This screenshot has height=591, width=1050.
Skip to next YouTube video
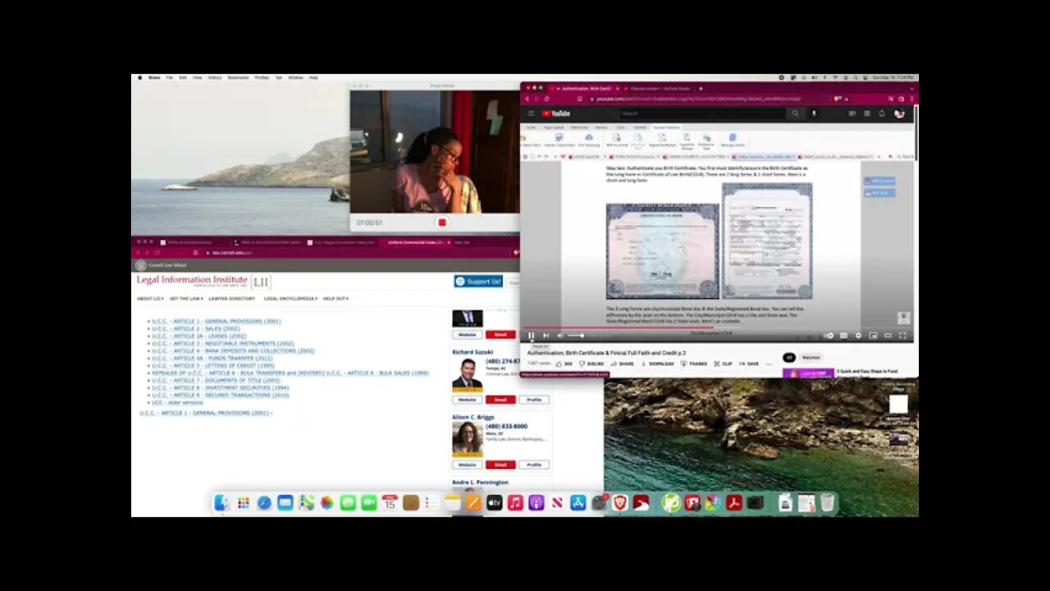[x=546, y=335]
